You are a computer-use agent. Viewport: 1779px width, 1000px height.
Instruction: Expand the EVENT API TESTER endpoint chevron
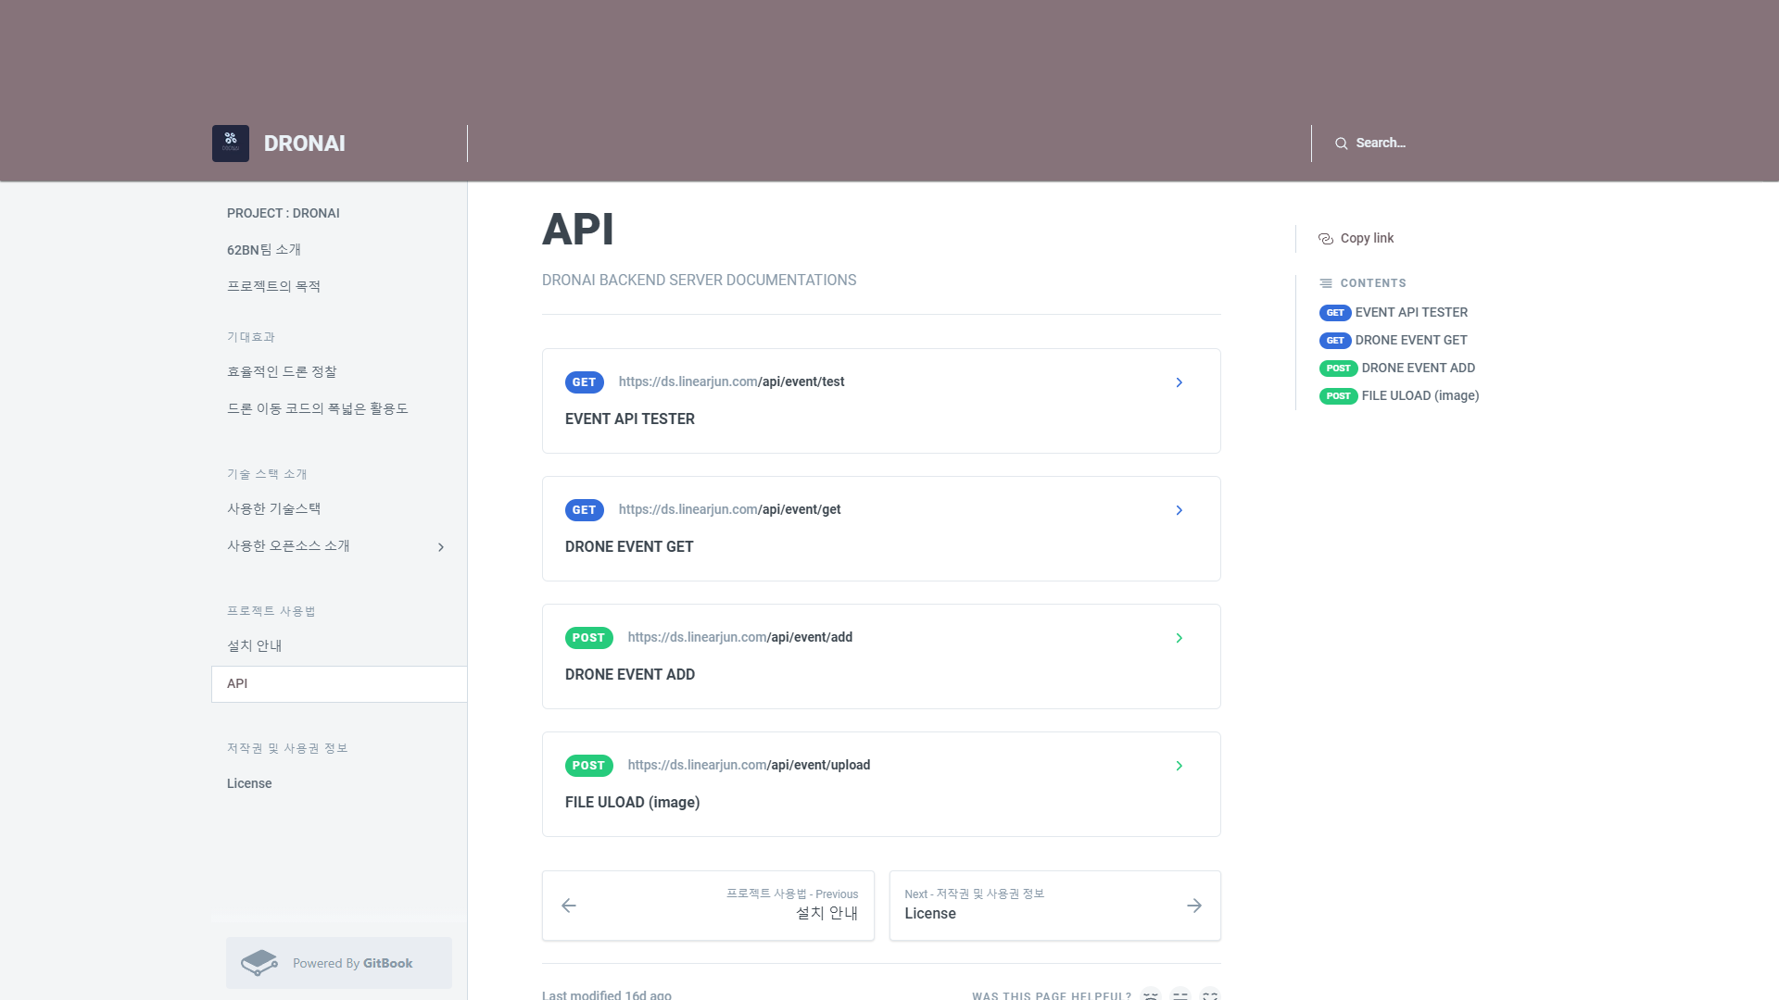(1179, 382)
